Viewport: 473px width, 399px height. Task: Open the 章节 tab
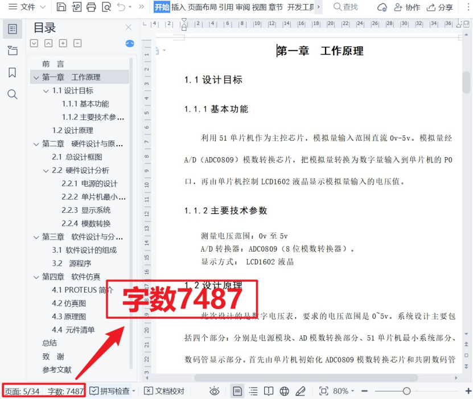click(x=275, y=7)
